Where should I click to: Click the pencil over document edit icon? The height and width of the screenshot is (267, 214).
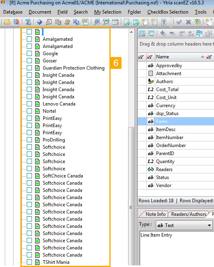(x=67, y=22)
